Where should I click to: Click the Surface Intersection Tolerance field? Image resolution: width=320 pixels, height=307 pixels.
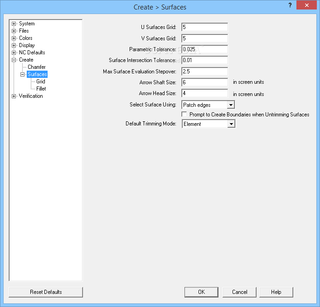pos(204,60)
